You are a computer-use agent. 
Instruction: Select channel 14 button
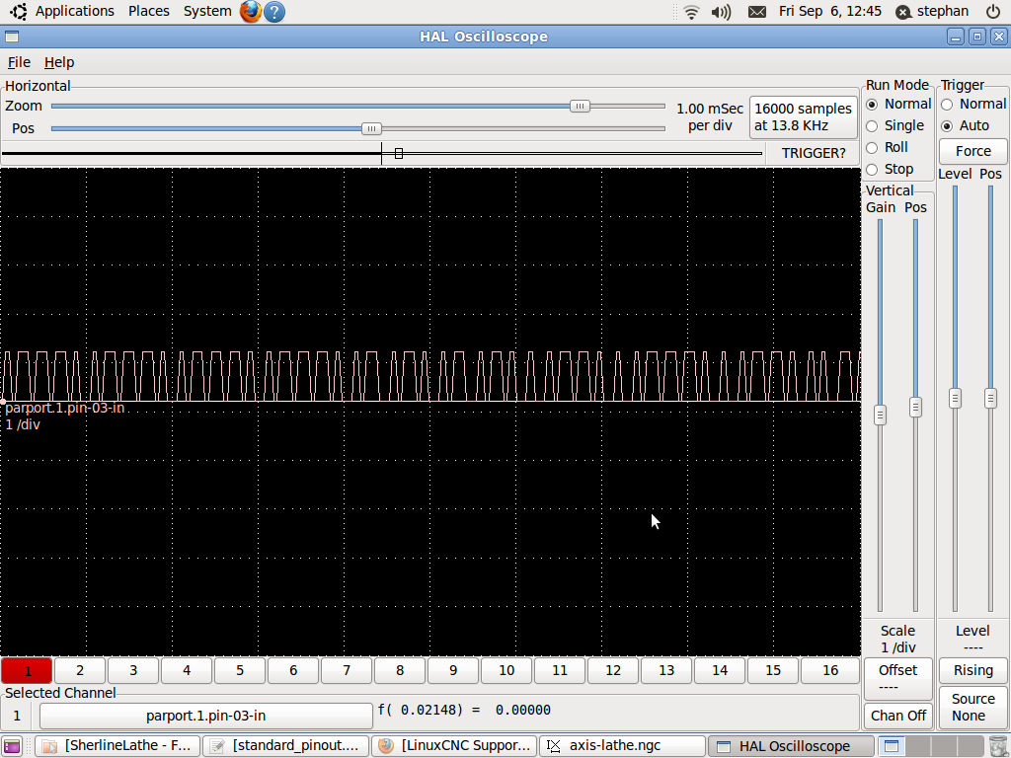[720, 671]
